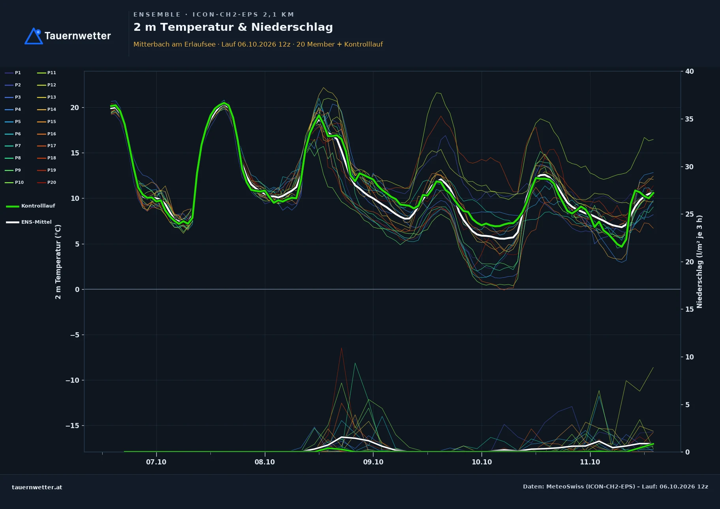This screenshot has width=720, height=509.
Task: Click the 40 tick on the precipitation axis
Action: (x=689, y=71)
